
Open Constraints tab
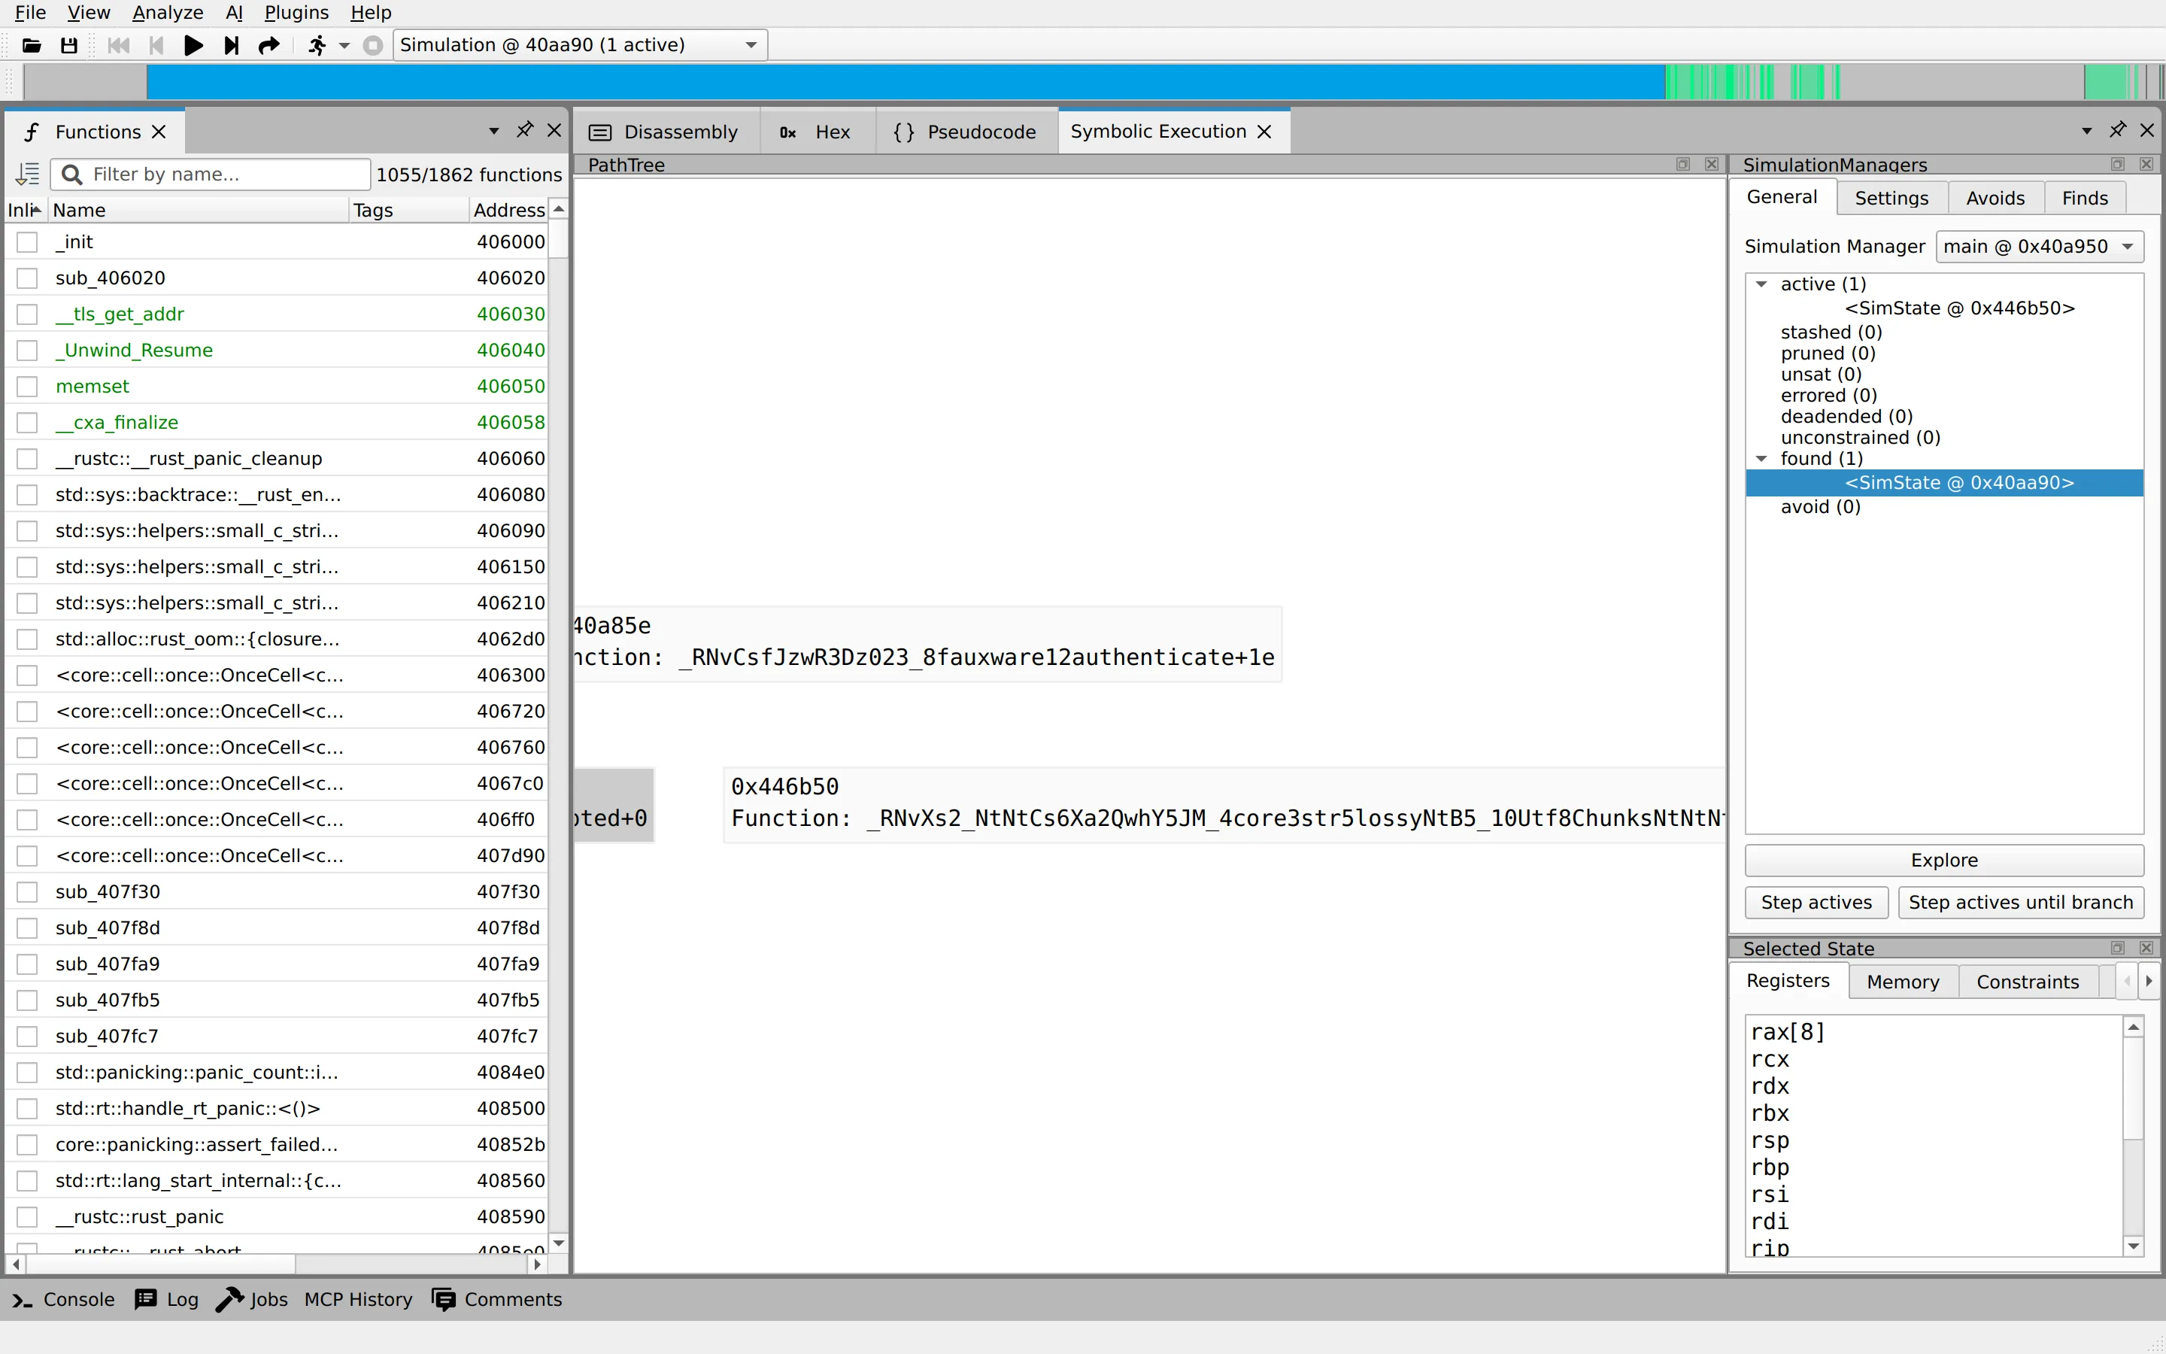pos(2028,982)
